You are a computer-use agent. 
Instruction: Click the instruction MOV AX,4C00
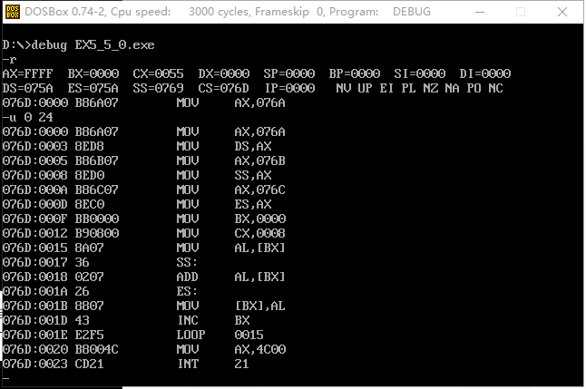coord(231,349)
